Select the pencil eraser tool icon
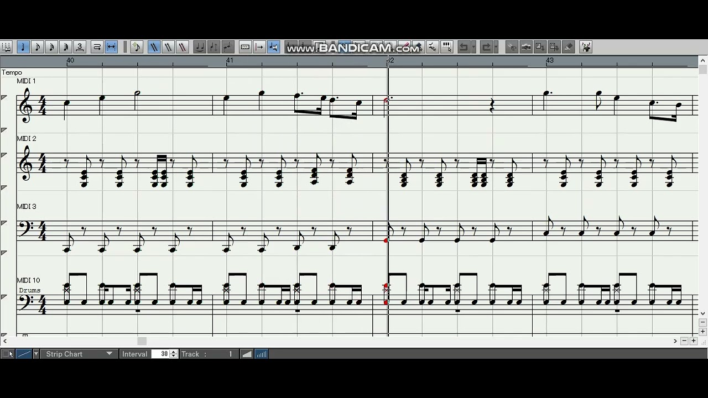The width and height of the screenshot is (708, 398). tap(405, 47)
